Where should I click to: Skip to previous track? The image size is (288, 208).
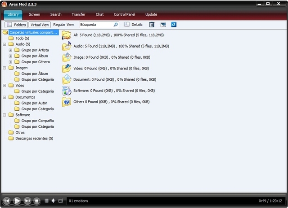click(x=7, y=201)
